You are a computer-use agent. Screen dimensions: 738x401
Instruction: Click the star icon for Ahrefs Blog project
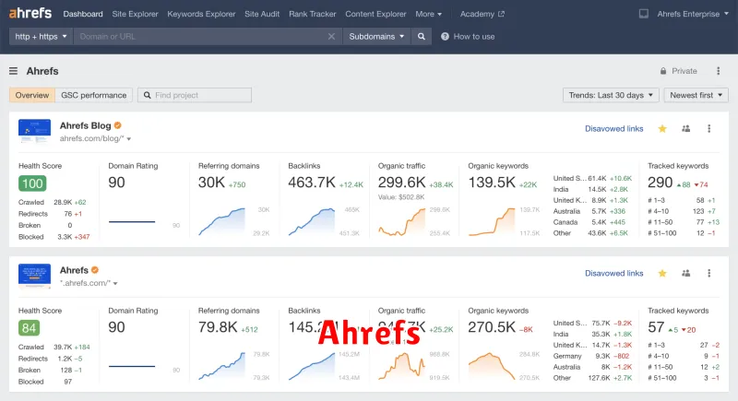pyautogui.click(x=662, y=129)
